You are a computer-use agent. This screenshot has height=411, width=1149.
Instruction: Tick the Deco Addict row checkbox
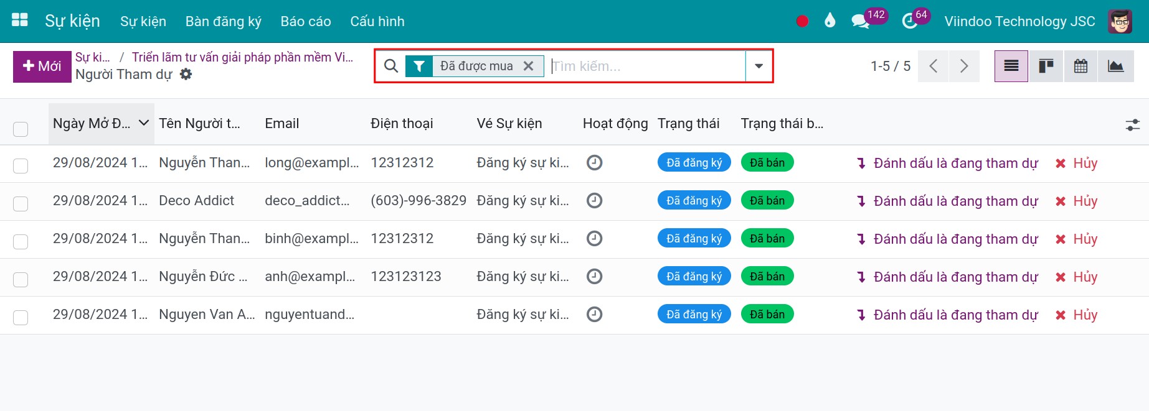21,203
